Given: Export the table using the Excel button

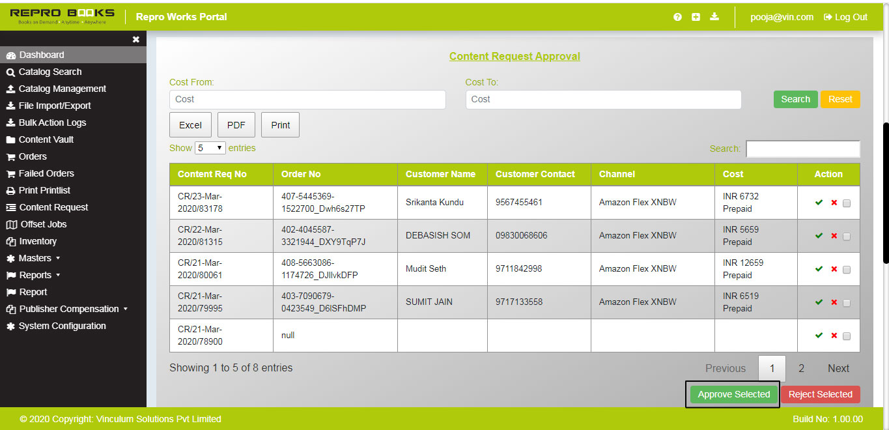Looking at the screenshot, I should pos(190,124).
